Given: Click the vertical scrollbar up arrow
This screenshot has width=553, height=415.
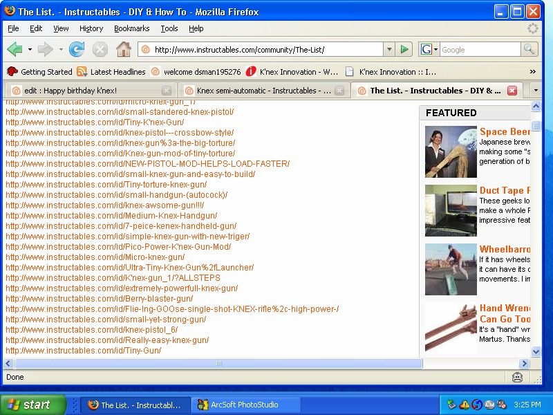Looking at the screenshot, I should pos(536,106).
